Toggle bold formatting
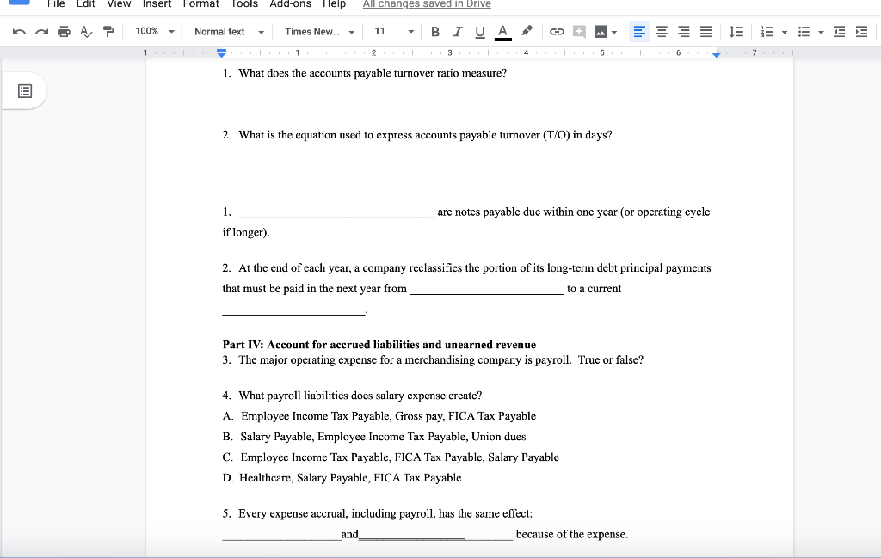The width and height of the screenshot is (881, 558). 434,31
